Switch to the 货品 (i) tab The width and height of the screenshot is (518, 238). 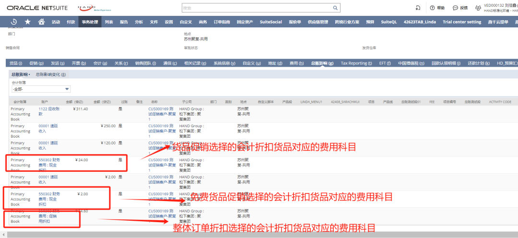pos(16,63)
